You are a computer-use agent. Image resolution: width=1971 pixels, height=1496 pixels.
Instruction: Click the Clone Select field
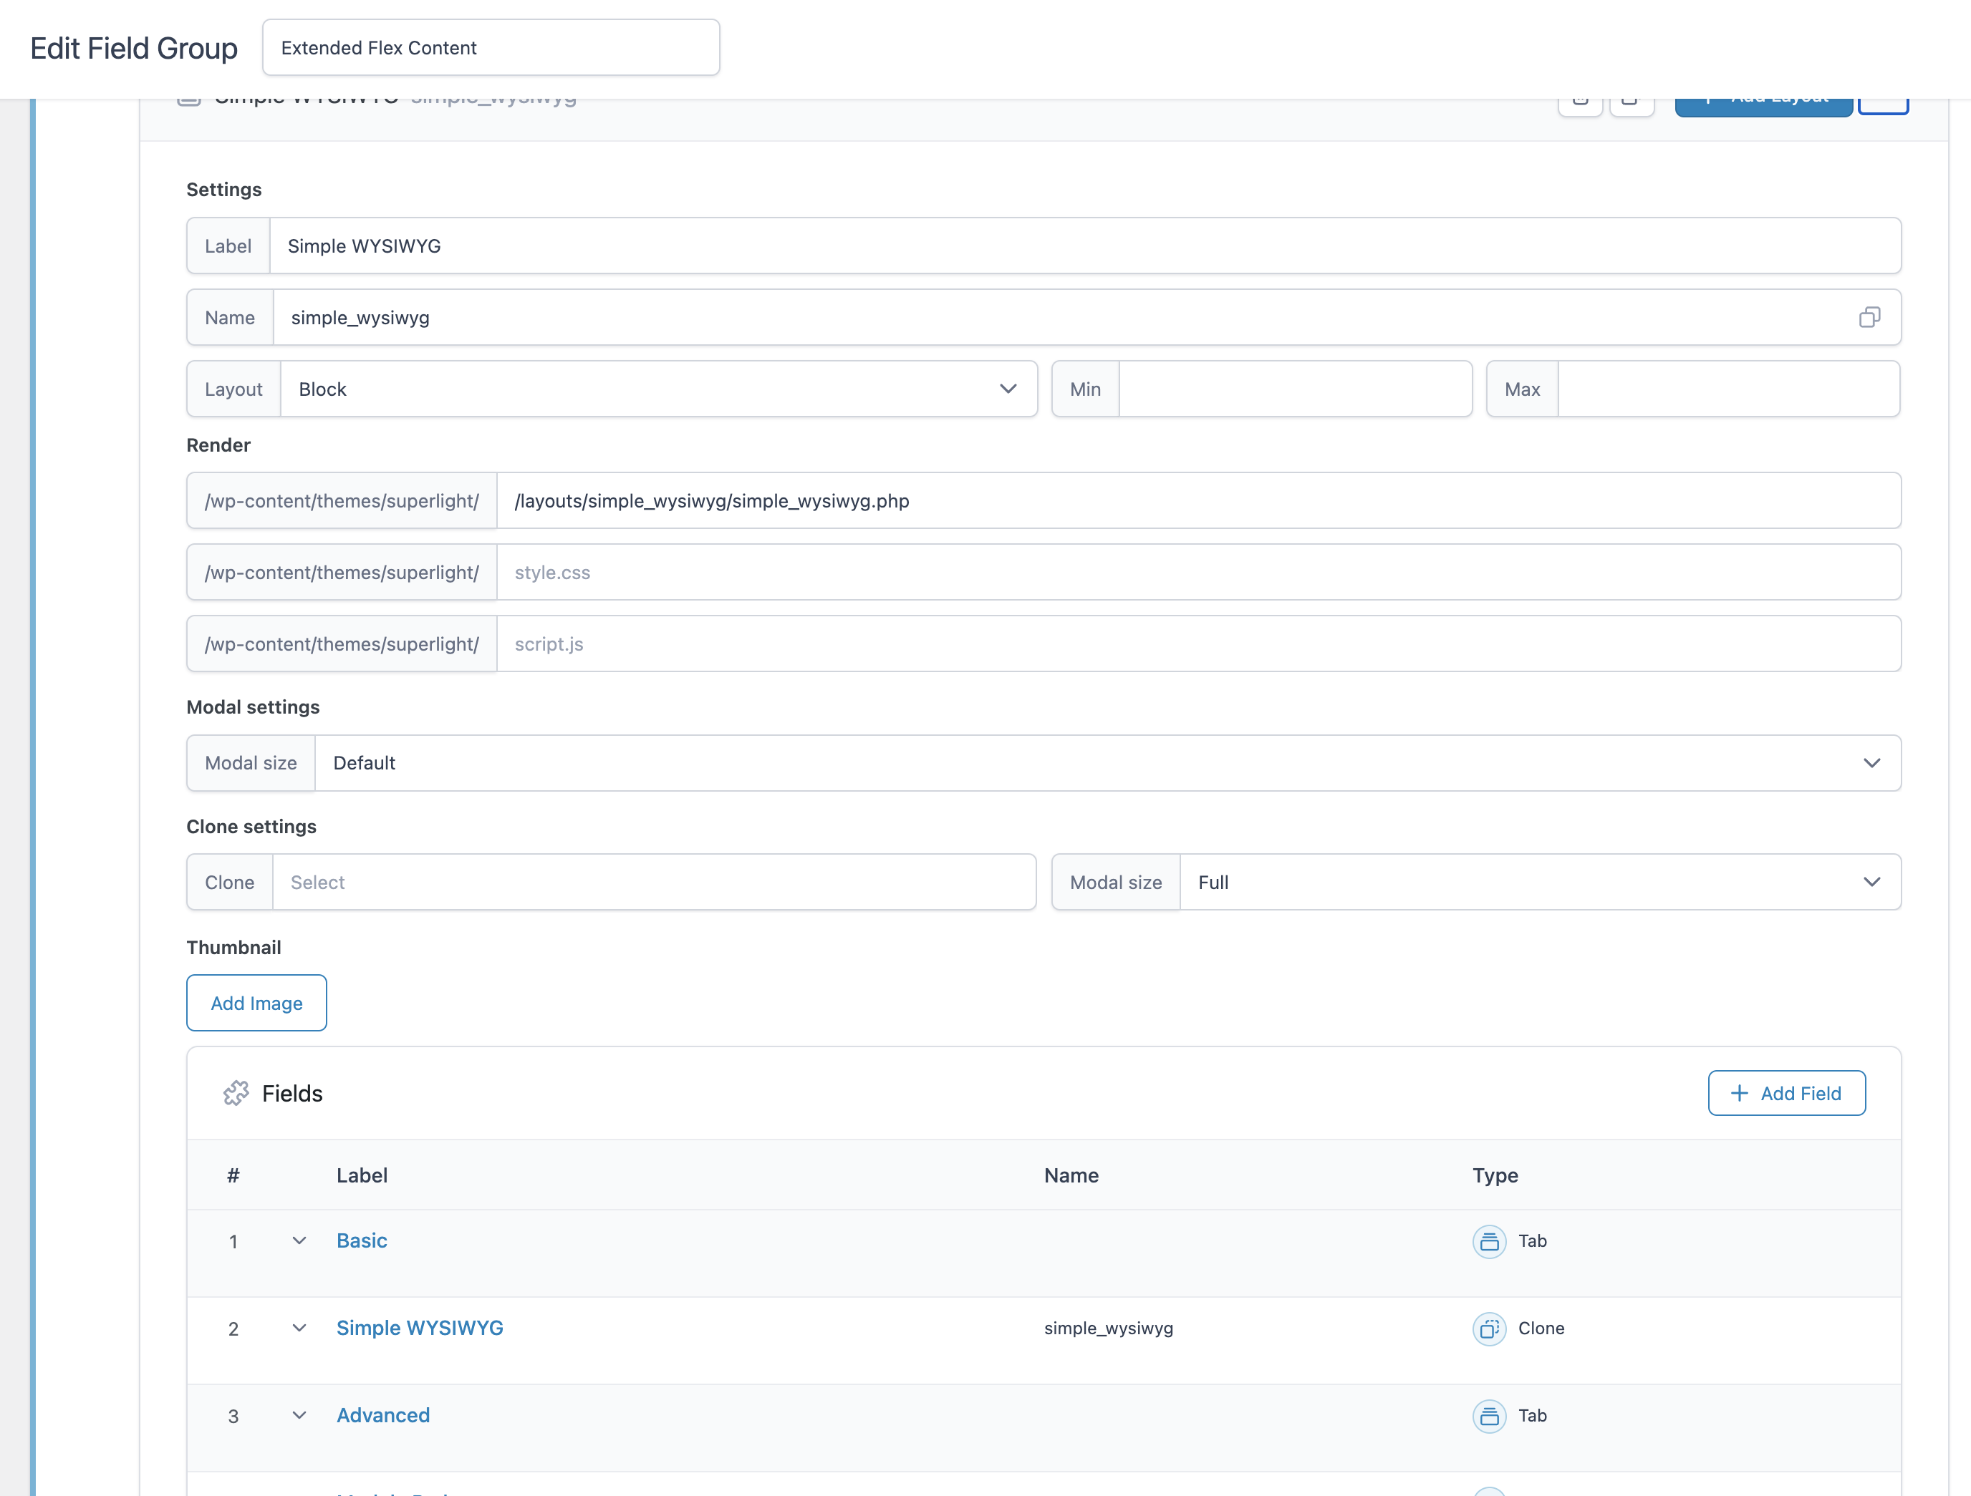click(653, 883)
